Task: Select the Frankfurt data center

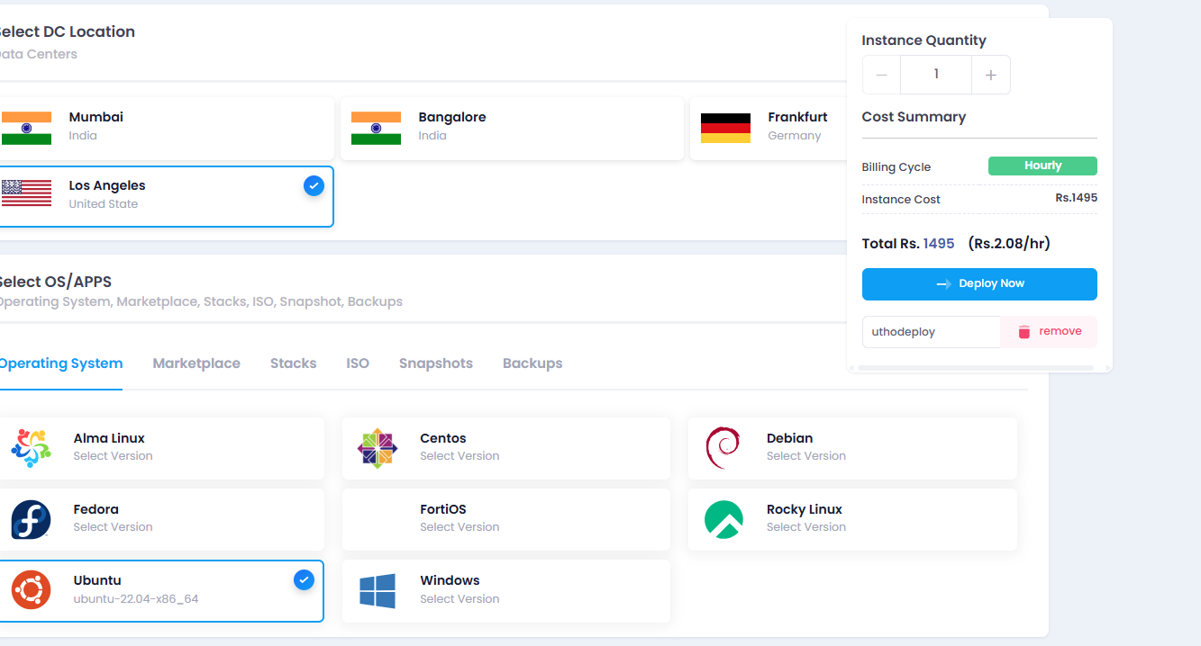Action: click(x=768, y=129)
